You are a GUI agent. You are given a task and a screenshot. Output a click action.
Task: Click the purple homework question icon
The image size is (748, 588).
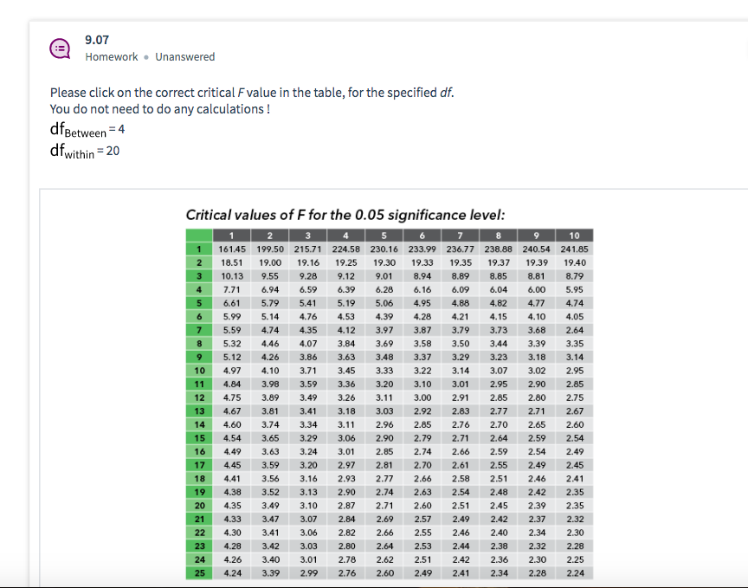tap(60, 48)
